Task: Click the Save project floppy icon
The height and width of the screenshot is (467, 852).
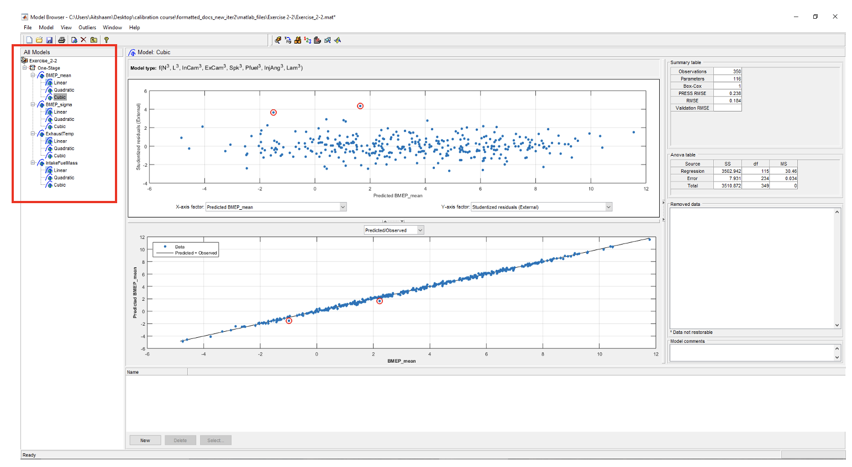Action: click(49, 40)
